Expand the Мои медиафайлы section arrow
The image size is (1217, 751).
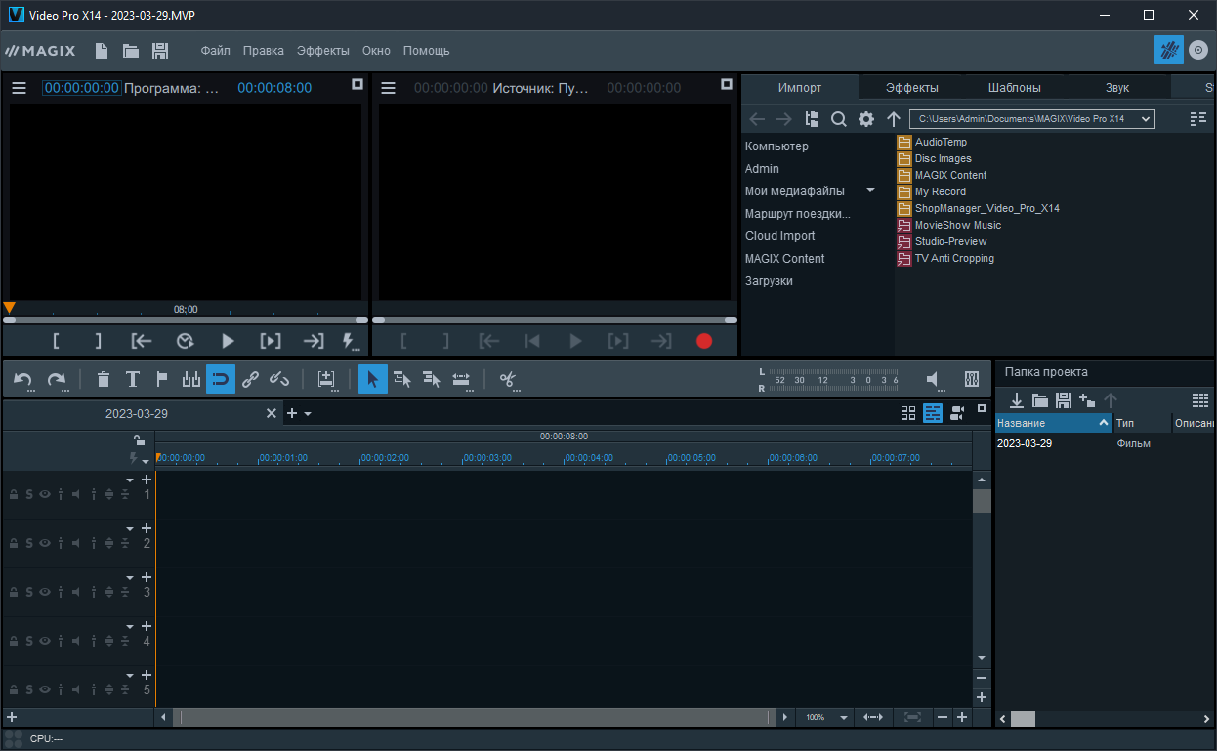[869, 190]
